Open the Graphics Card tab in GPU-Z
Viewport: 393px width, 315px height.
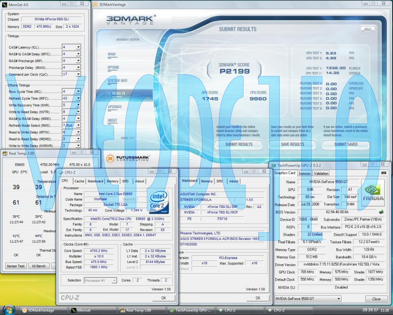click(285, 173)
